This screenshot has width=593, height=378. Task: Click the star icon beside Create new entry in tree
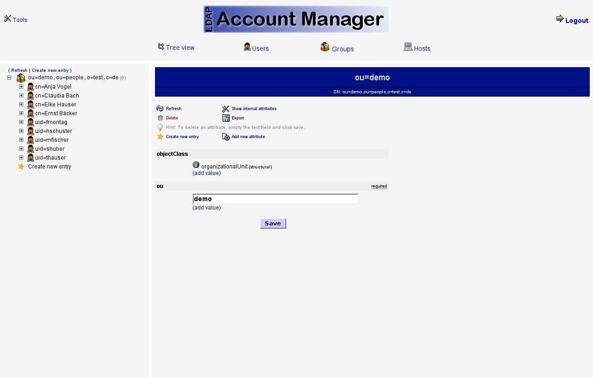click(21, 167)
